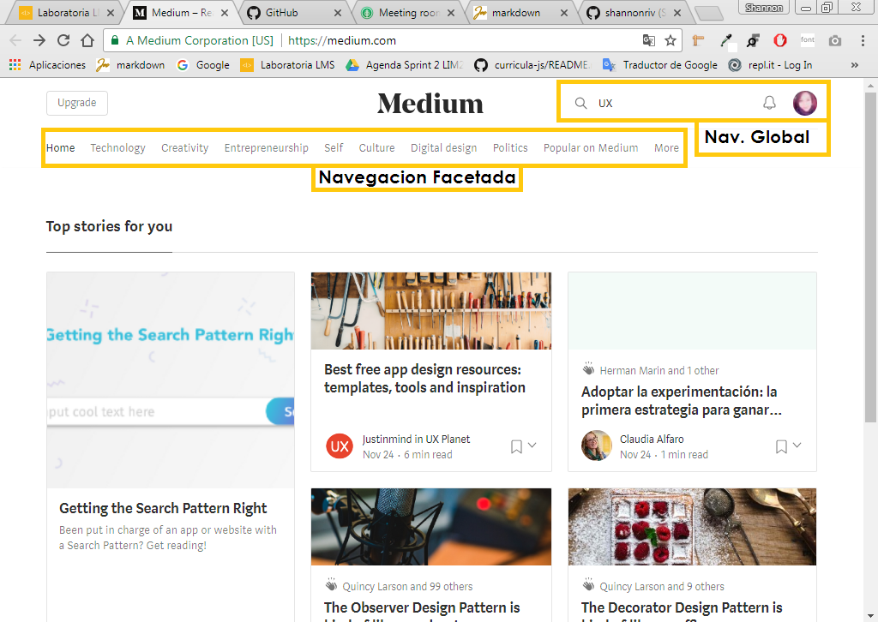
Task: Open curricula-js/README bookmark
Action: click(x=532, y=65)
